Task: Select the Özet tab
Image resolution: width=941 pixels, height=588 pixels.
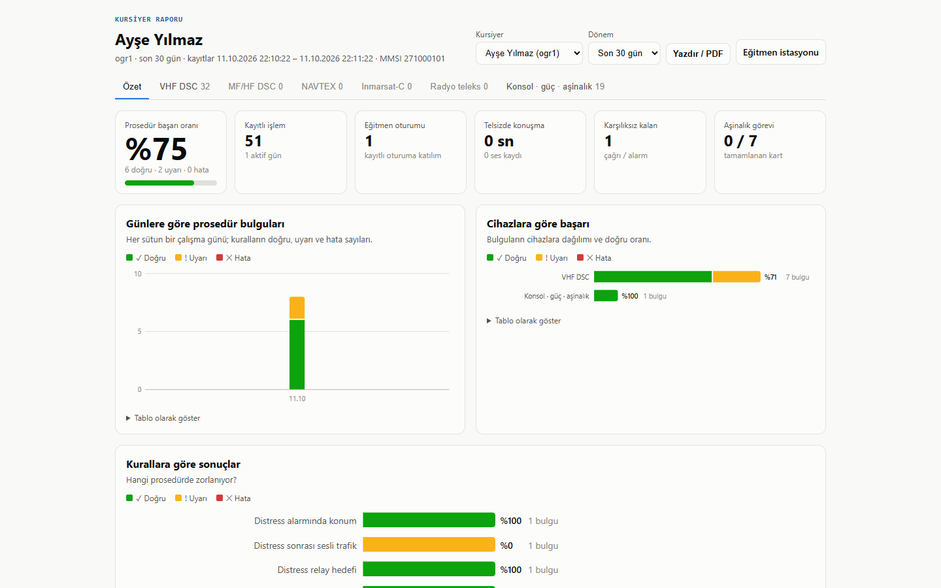Action: pyautogui.click(x=132, y=86)
